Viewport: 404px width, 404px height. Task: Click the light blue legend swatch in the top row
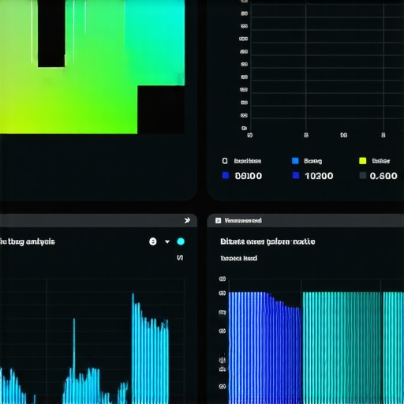point(295,161)
